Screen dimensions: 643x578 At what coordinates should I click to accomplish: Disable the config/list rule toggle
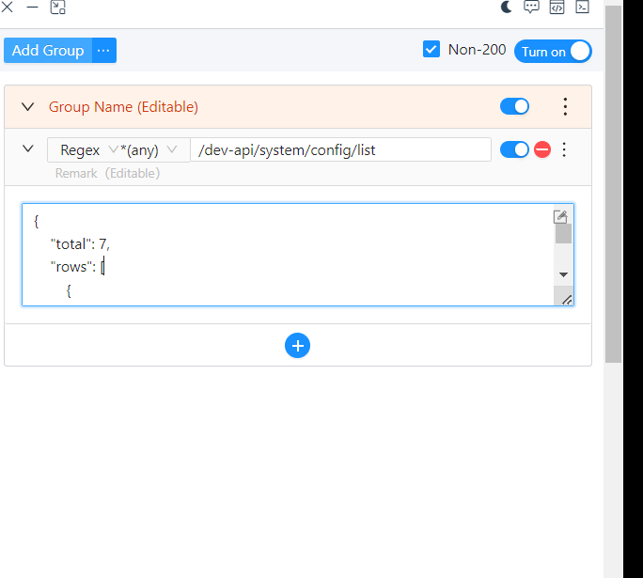(x=514, y=149)
